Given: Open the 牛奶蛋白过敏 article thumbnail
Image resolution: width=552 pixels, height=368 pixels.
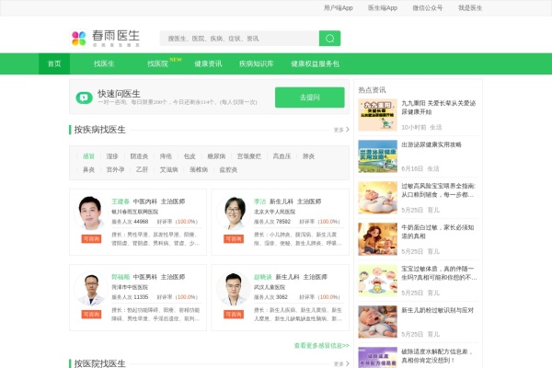Looking at the screenshot, I should point(378,239).
